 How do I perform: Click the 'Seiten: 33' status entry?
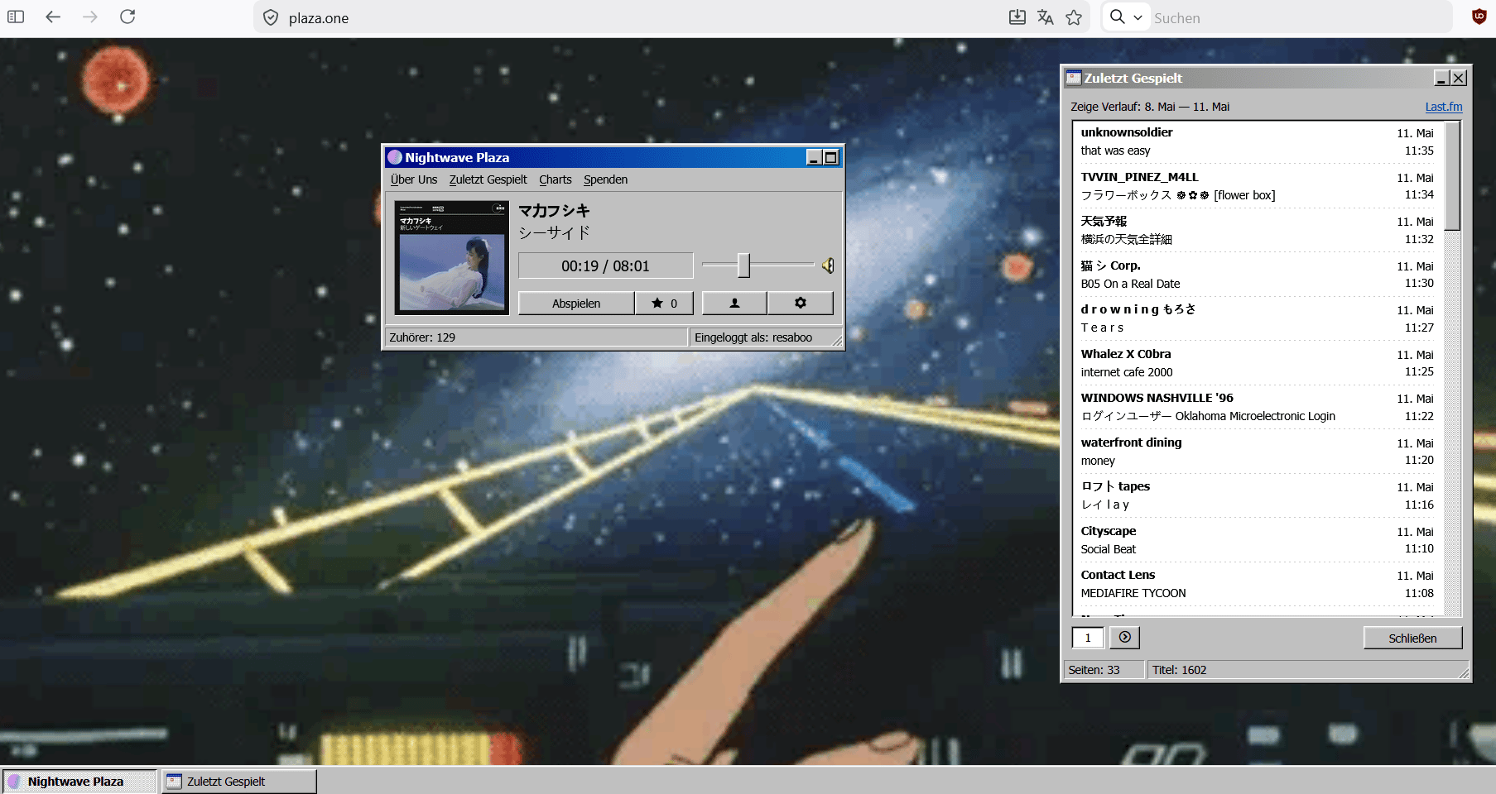click(x=1094, y=670)
